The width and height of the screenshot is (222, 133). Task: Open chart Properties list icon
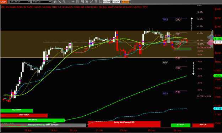(x=101, y=2)
